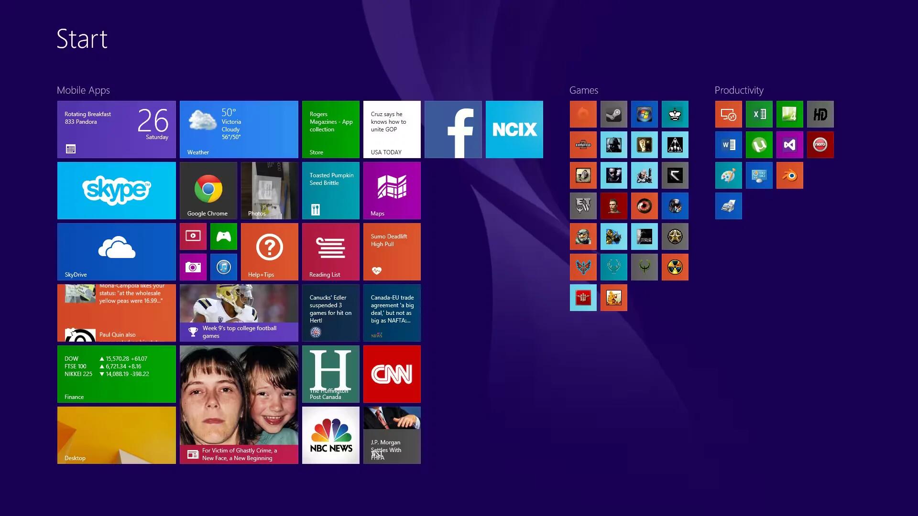Open Health tile Sumo Deadlift High Pull
Image resolution: width=918 pixels, height=516 pixels.
click(x=392, y=252)
